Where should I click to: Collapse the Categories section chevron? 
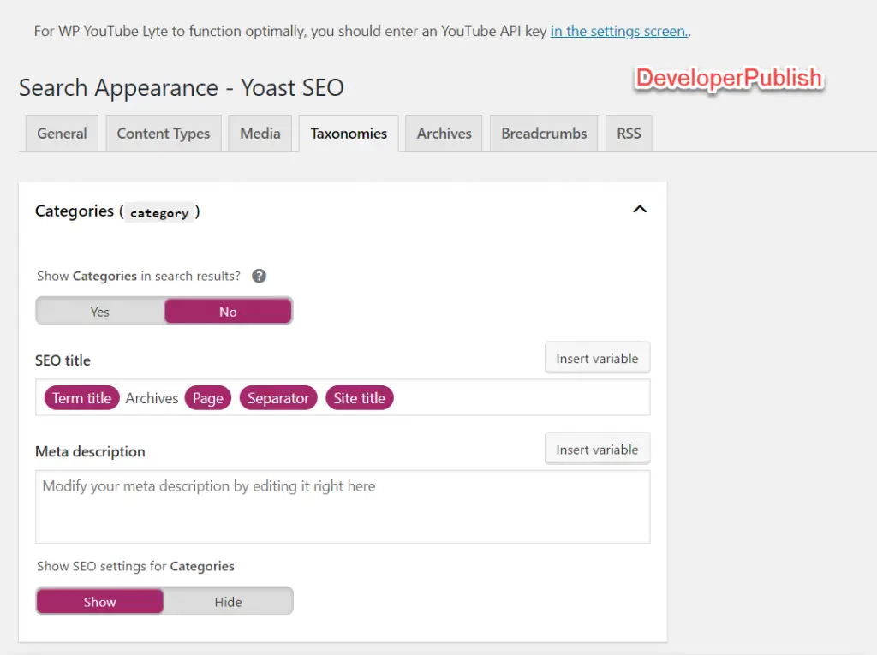point(639,209)
